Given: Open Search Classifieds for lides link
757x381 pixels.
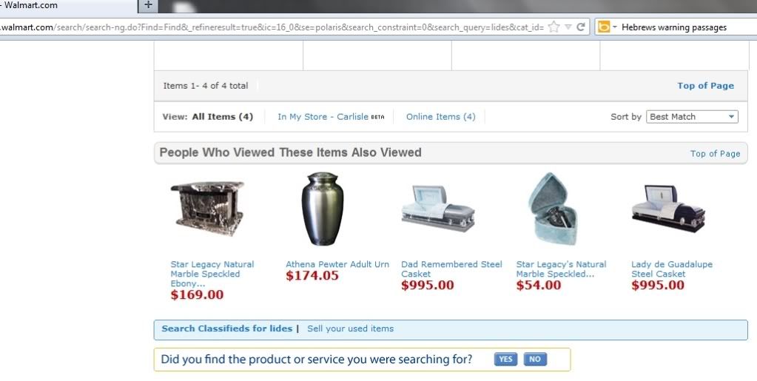Looking at the screenshot, I should pyautogui.click(x=227, y=328).
